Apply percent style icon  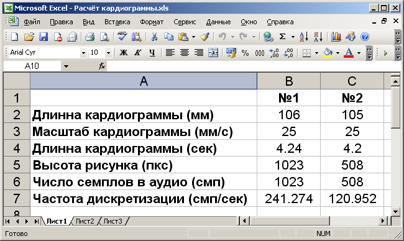pos(245,53)
